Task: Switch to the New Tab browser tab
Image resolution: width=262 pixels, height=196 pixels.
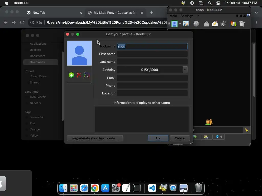Action: pos(54,13)
